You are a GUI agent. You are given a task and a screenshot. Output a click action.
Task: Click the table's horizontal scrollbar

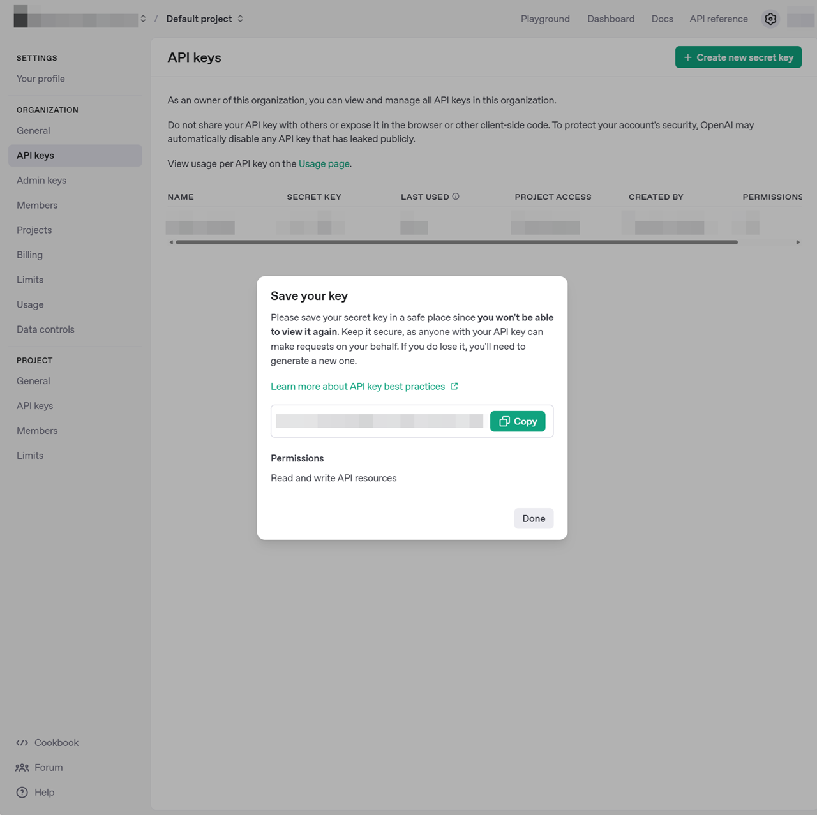click(x=457, y=243)
